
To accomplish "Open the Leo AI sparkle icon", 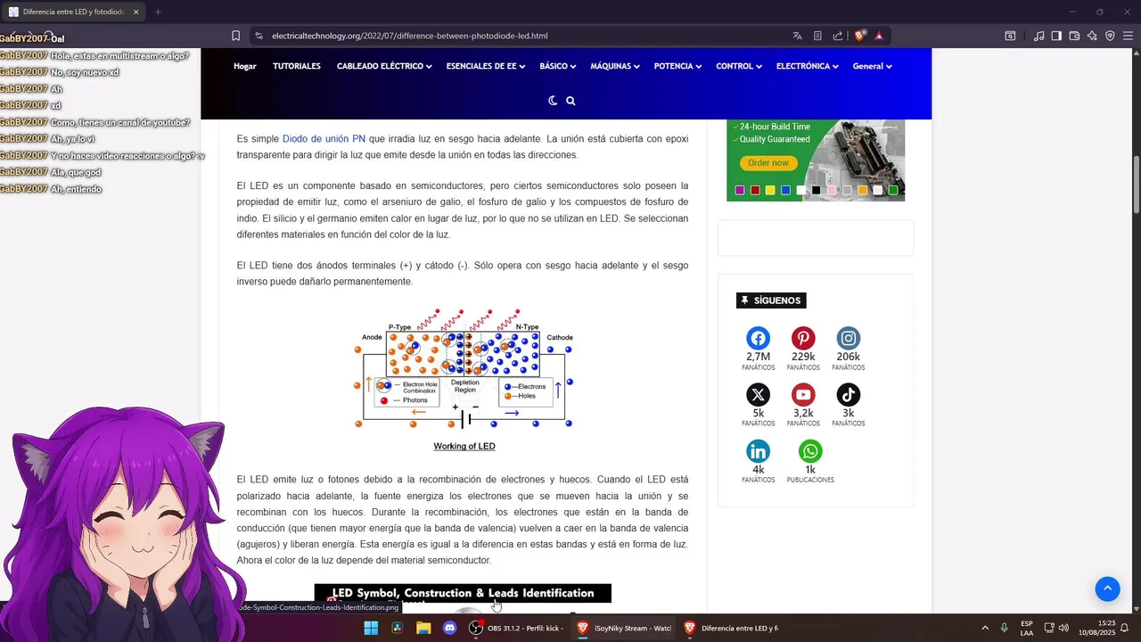I will click(x=1092, y=36).
